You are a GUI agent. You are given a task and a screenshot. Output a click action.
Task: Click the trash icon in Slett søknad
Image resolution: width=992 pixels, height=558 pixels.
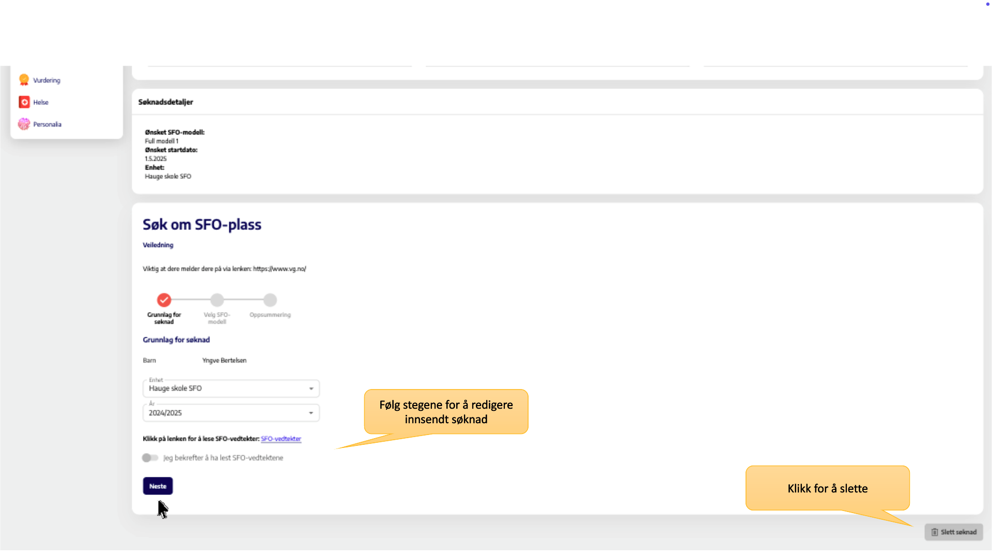click(x=935, y=532)
